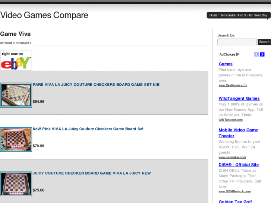Open JUICY COUTURE CHECKER BOARD GAME VIVA LA listing
The height and width of the screenshot is (203, 271).
[x=92, y=173]
